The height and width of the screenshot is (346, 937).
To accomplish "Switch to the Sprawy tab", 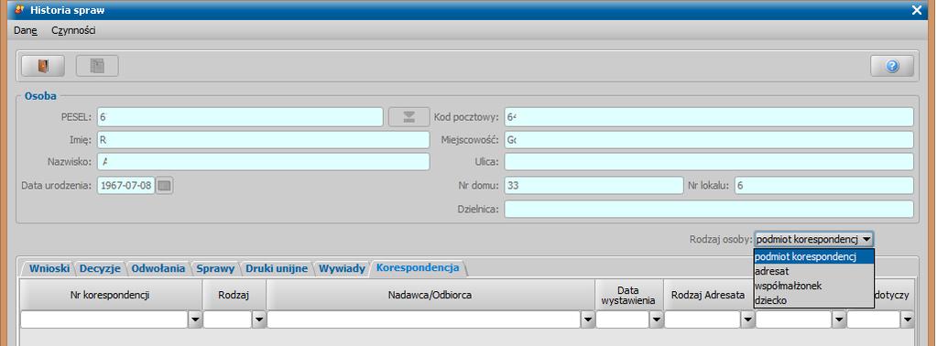I will tap(215, 269).
